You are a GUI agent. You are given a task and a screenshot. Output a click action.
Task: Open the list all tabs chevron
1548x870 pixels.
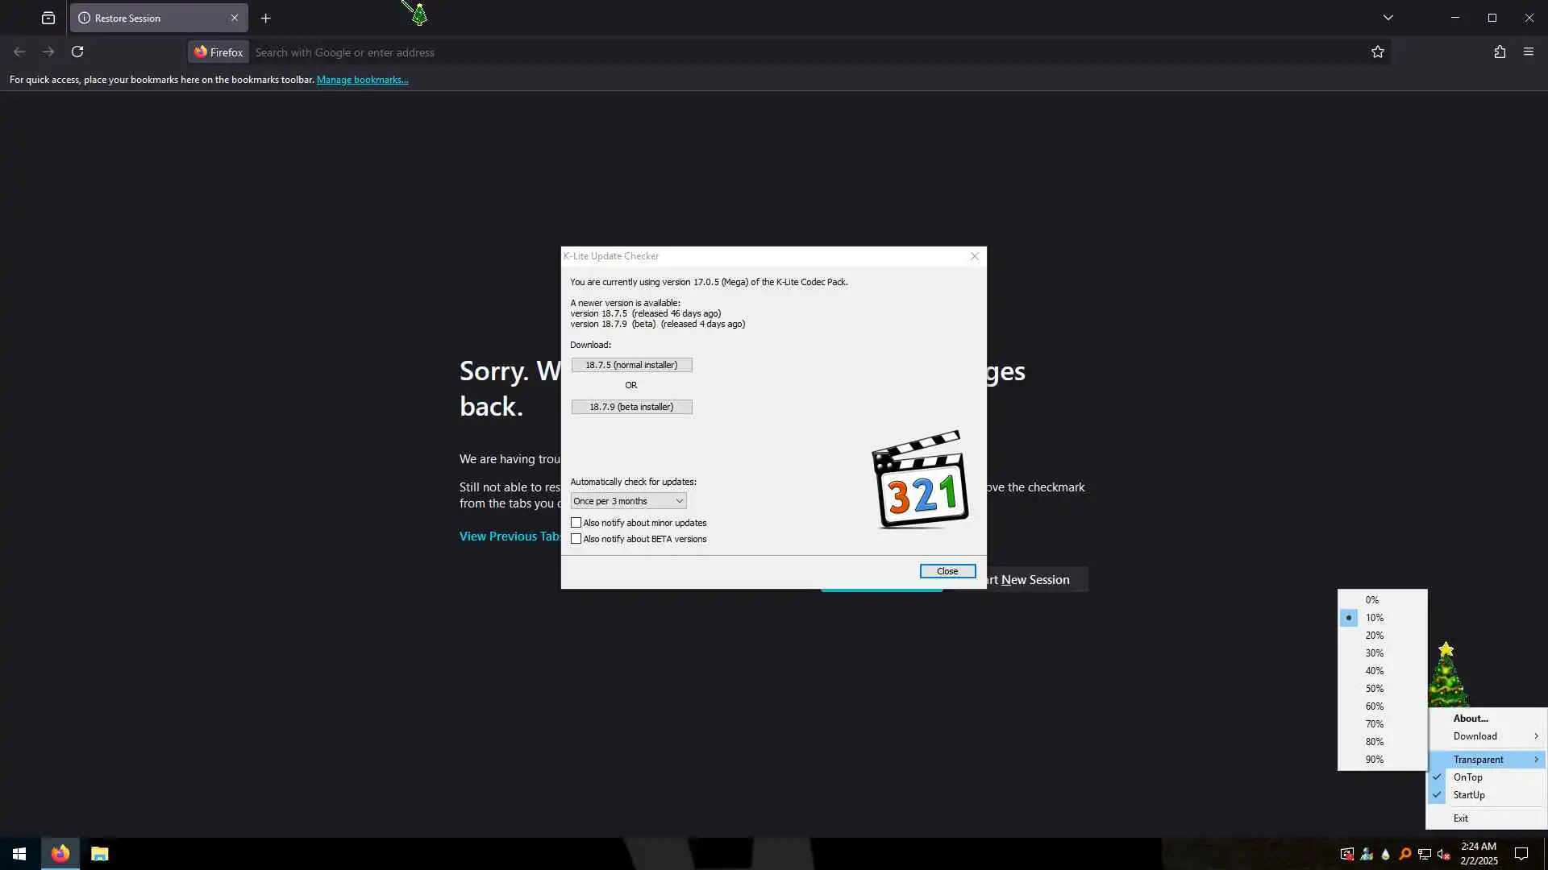[x=1388, y=18]
